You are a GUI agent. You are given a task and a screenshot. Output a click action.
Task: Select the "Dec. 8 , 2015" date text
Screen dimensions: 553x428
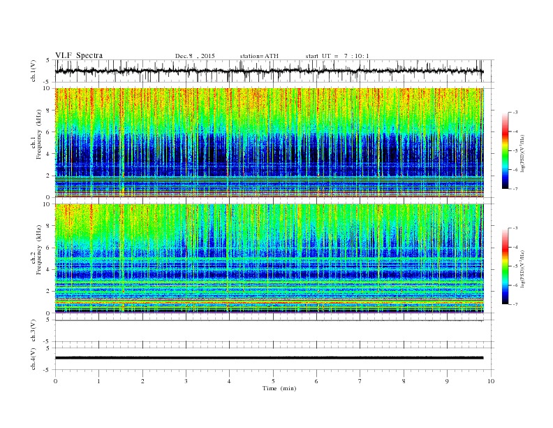(195, 56)
